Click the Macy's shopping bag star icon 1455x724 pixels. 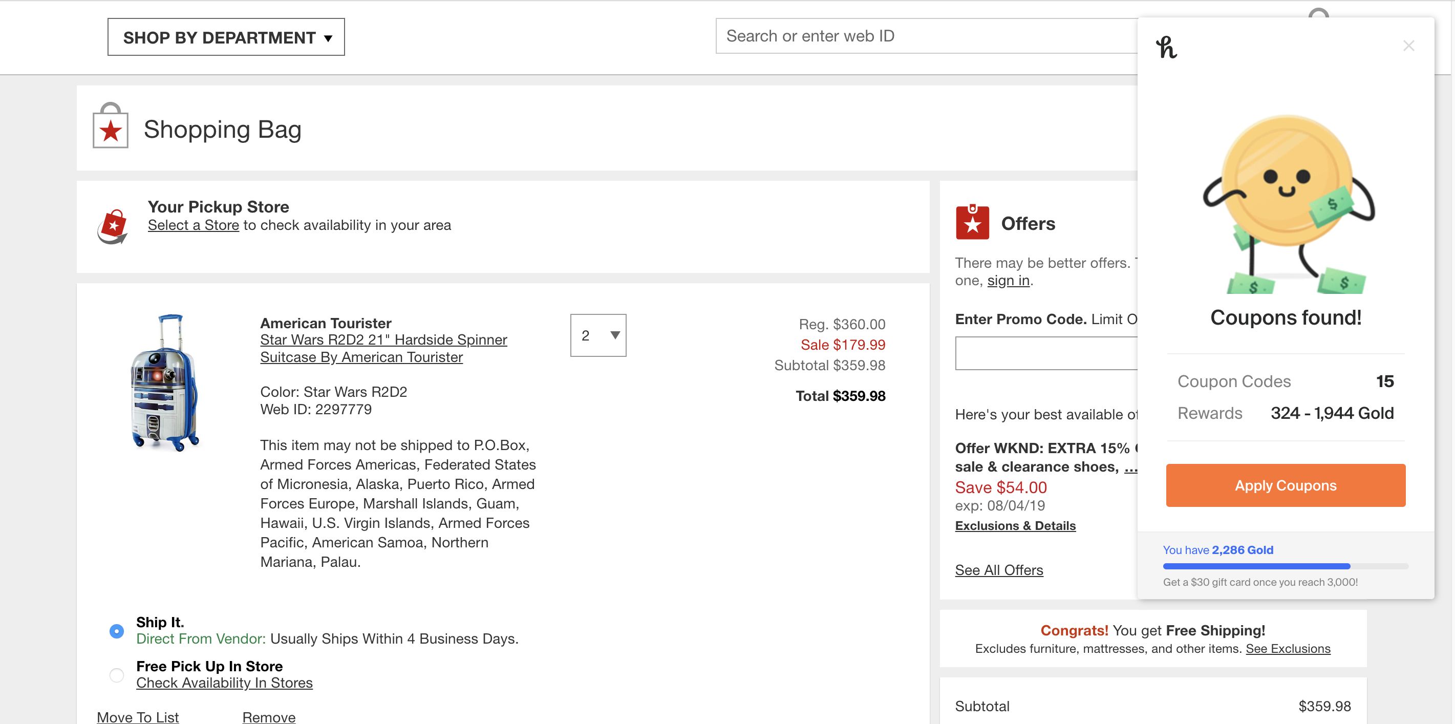point(110,126)
